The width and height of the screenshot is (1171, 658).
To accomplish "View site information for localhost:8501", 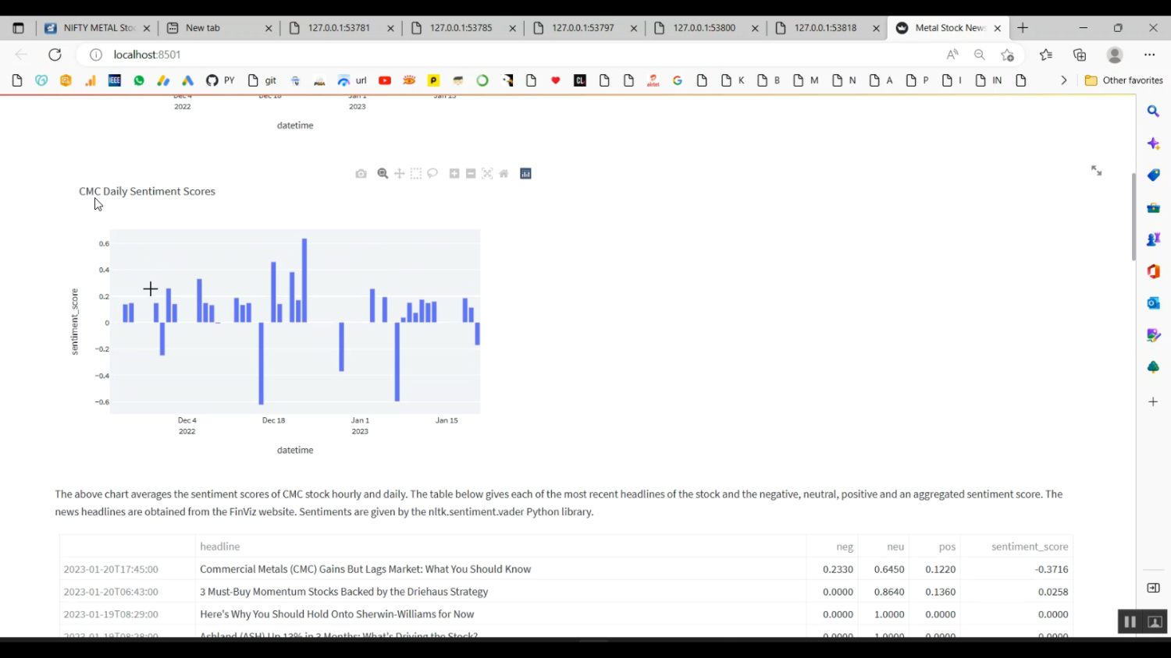I will pyautogui.click(x=96, y=55).
